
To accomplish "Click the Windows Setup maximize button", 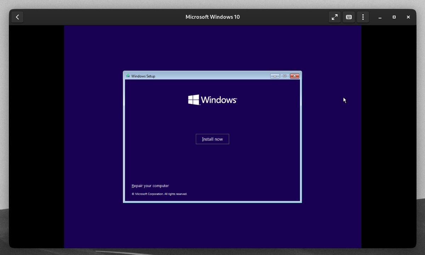I will click(285, 76).
